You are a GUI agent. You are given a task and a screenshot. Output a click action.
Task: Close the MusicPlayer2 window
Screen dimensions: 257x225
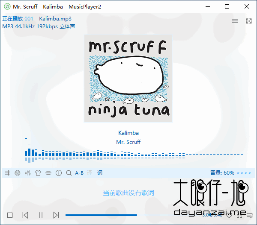point(247,6)
